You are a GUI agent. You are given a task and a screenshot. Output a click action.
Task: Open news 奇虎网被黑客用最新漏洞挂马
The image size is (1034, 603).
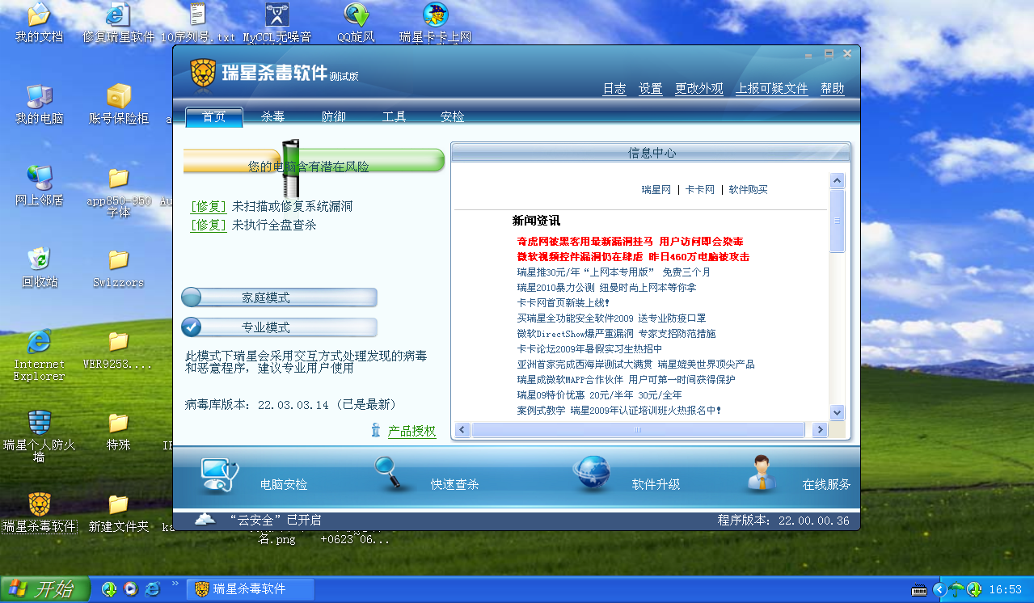point(631,241)
